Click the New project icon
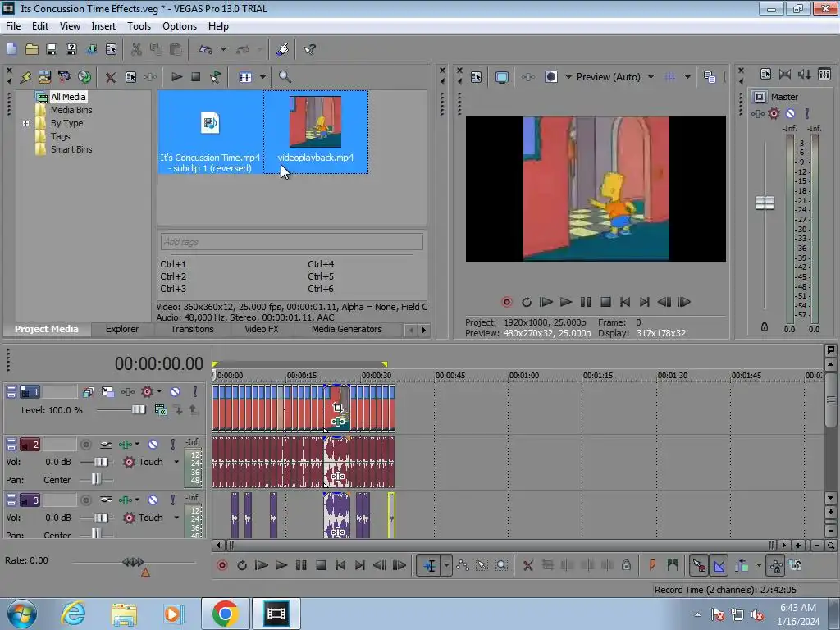This screenshot has width=840, height=630. tap(11, 49)
